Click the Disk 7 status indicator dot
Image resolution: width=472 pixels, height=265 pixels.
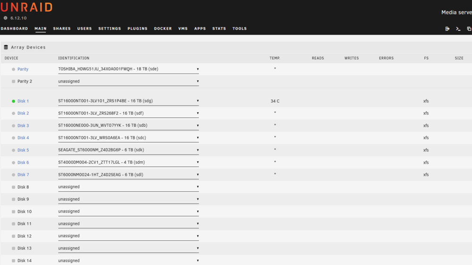[x=13, y=175]
